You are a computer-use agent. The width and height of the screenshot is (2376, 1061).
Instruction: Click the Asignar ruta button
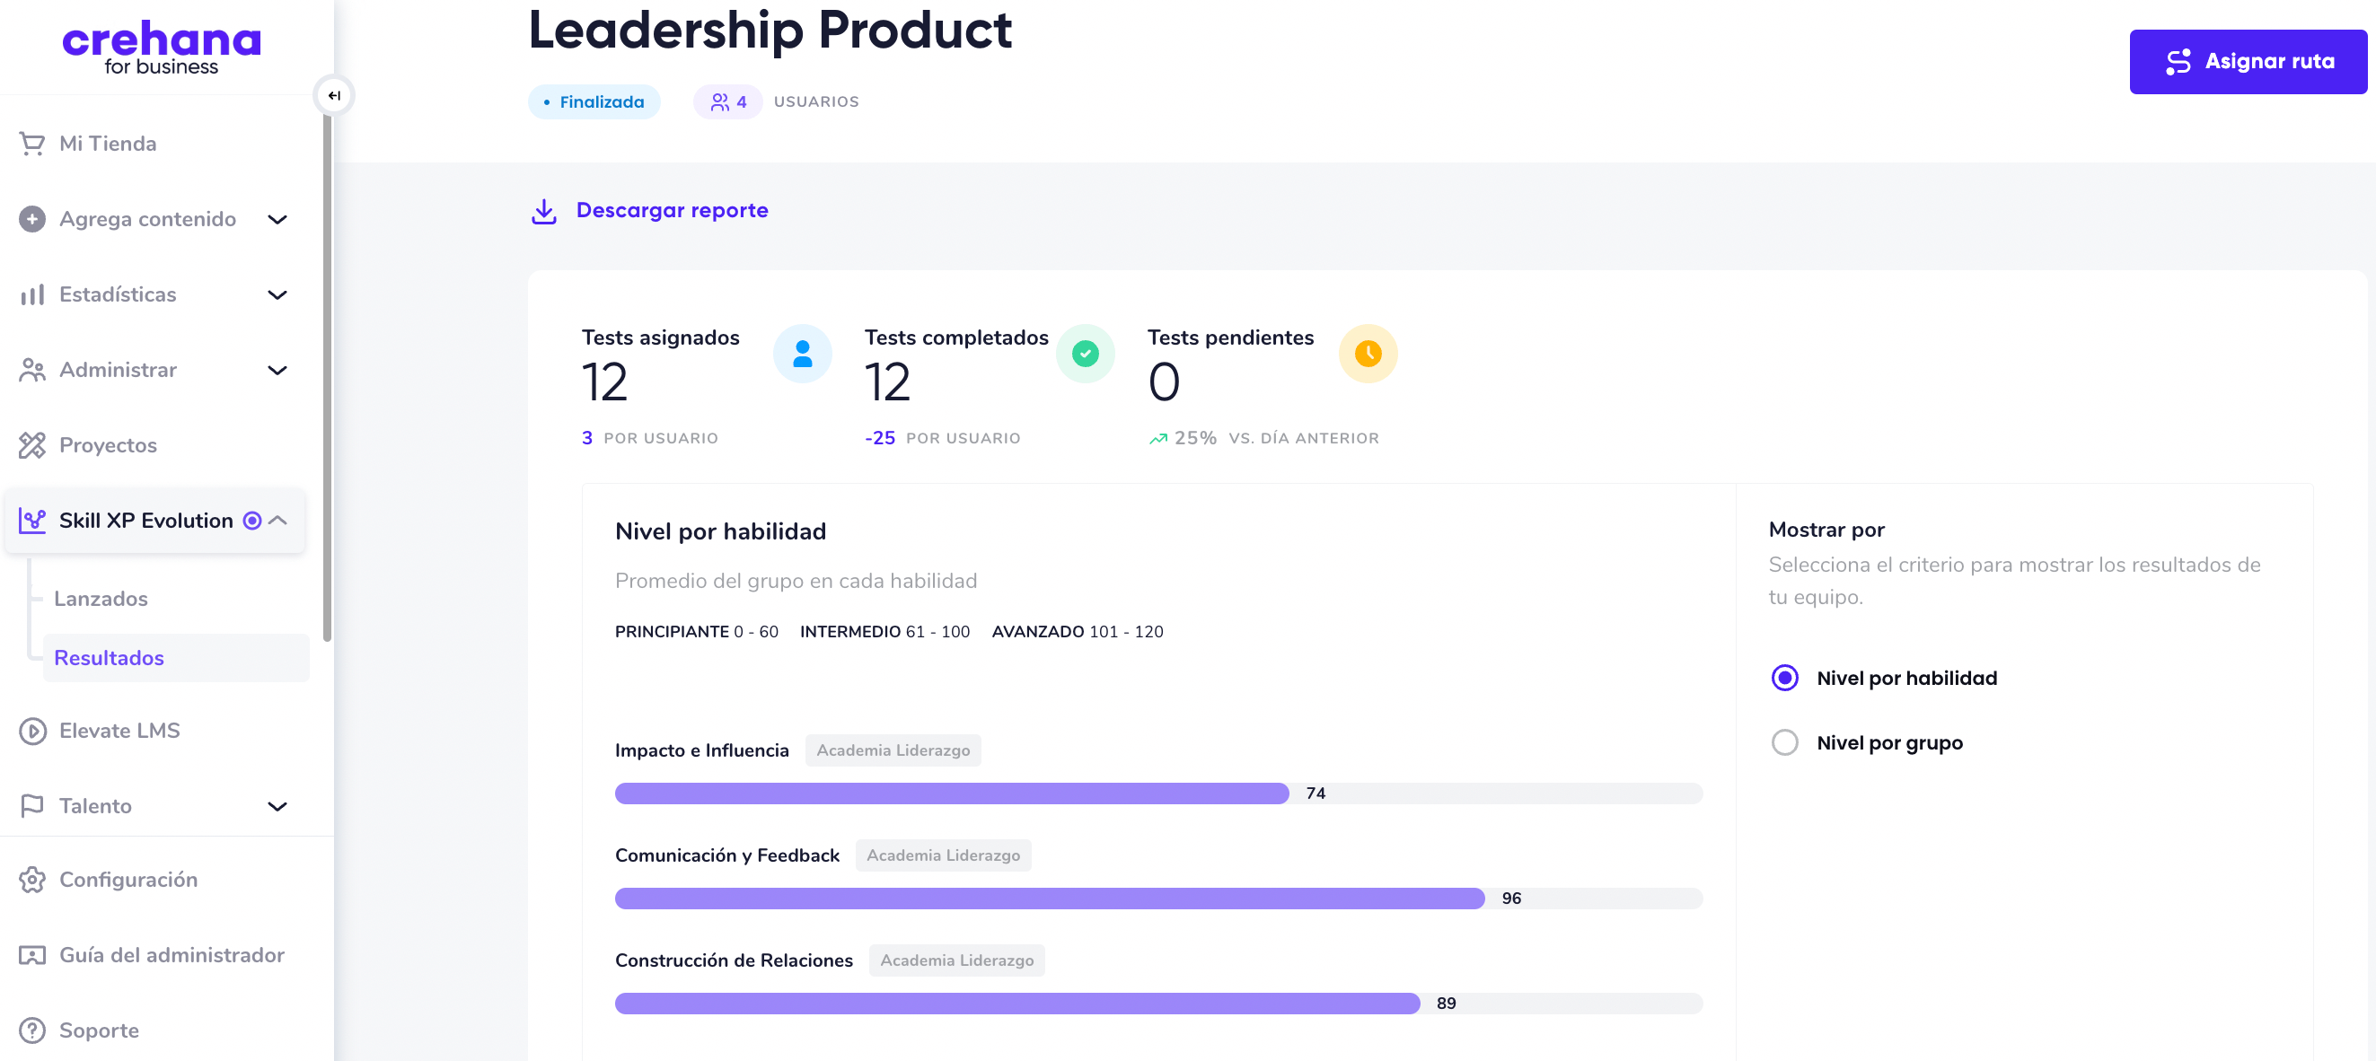(x=2247, y=62)
